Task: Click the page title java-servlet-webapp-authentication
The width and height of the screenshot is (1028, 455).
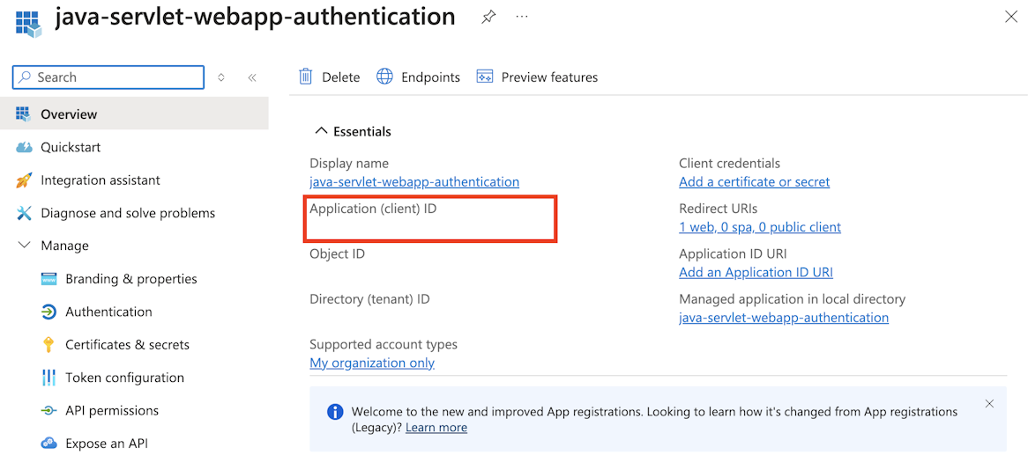Action: 255,18
